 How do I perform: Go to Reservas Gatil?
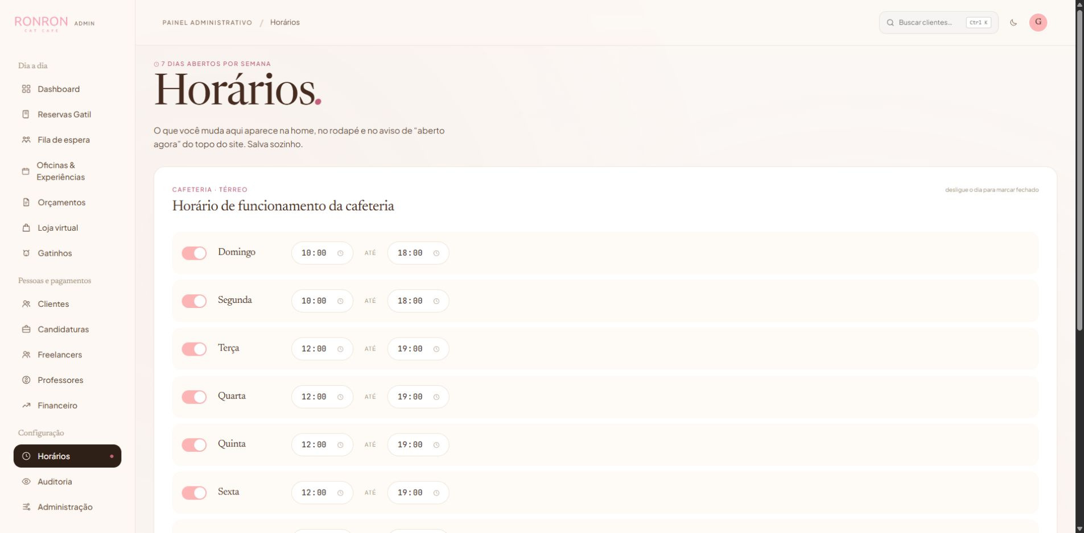click(67, 114)
